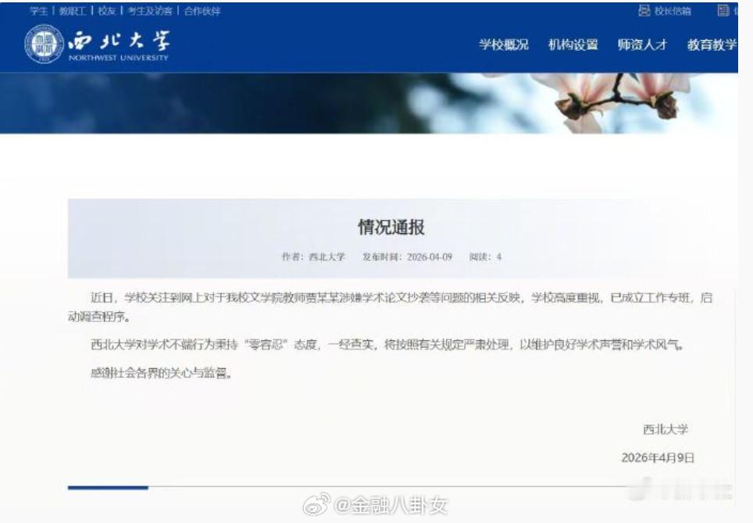
Task: Open the 机构设置 navigation menu
Action: point(573,45)
